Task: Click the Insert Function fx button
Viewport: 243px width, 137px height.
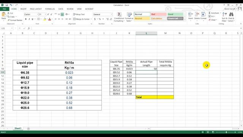Action: click(29, 28)
